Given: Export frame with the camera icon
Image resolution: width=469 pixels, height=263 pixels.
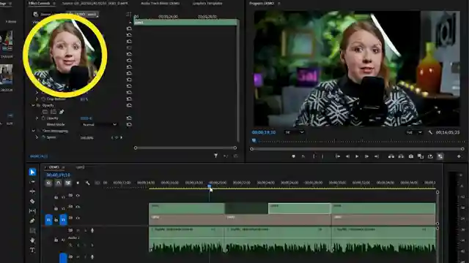Looking at the screenshot, I should [x=411, y=156].
